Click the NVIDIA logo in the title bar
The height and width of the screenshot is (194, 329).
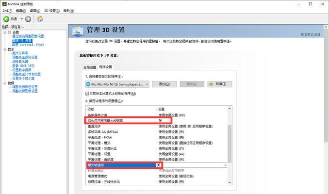[4, 4]
